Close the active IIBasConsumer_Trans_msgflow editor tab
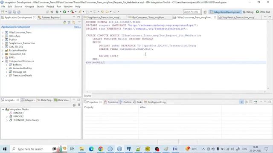Screen dimensions: 273x153 point(215,17)
